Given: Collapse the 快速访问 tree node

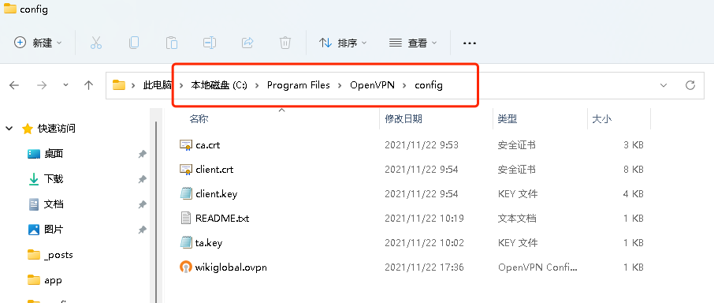Looking at the screenshot, I should 9,129.
